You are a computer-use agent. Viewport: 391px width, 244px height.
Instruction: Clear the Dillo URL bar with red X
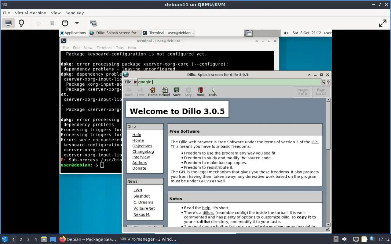pyautogui.click(x=135, y=82)
